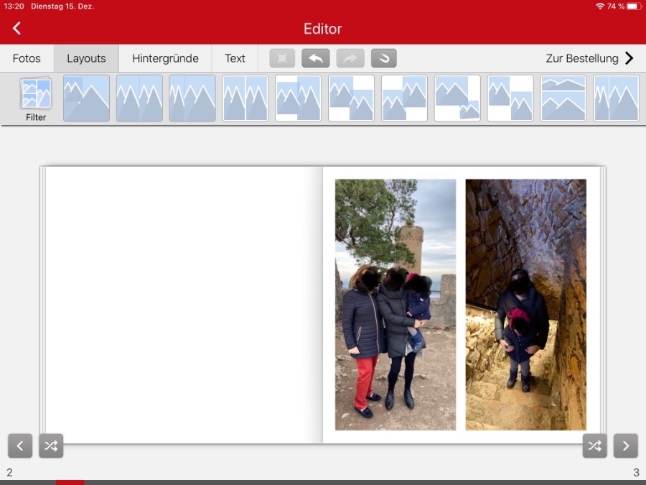Viewport: 646px width, 485px height.
Task: Switch to the Hintergründe tab
Action: 165,58
